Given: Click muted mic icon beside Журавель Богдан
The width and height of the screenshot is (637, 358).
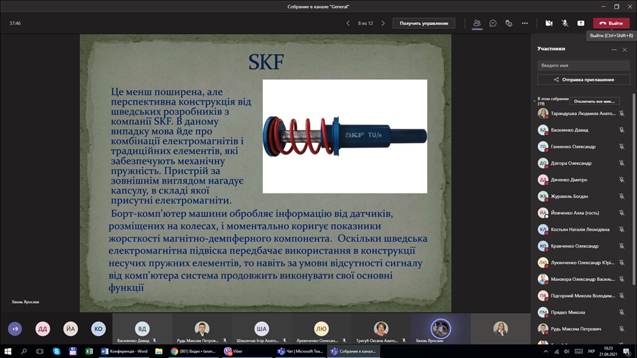Looking at the screenshot, I should coord(621,197).
